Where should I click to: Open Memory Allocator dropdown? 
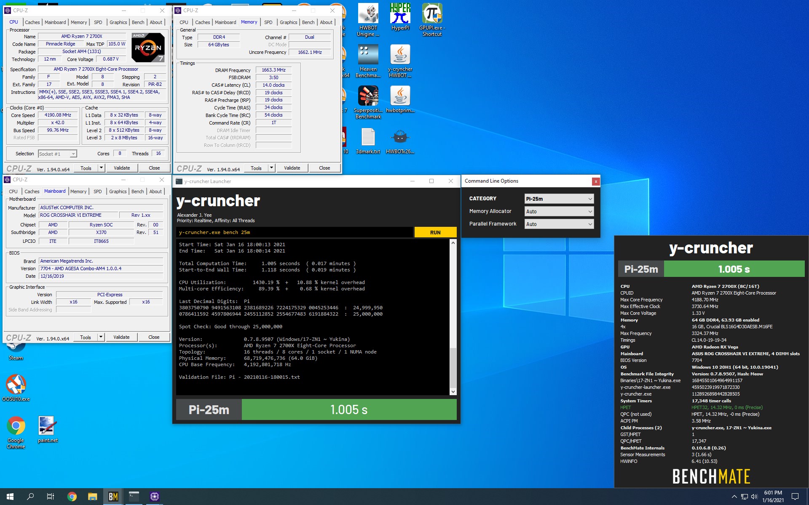559,211
